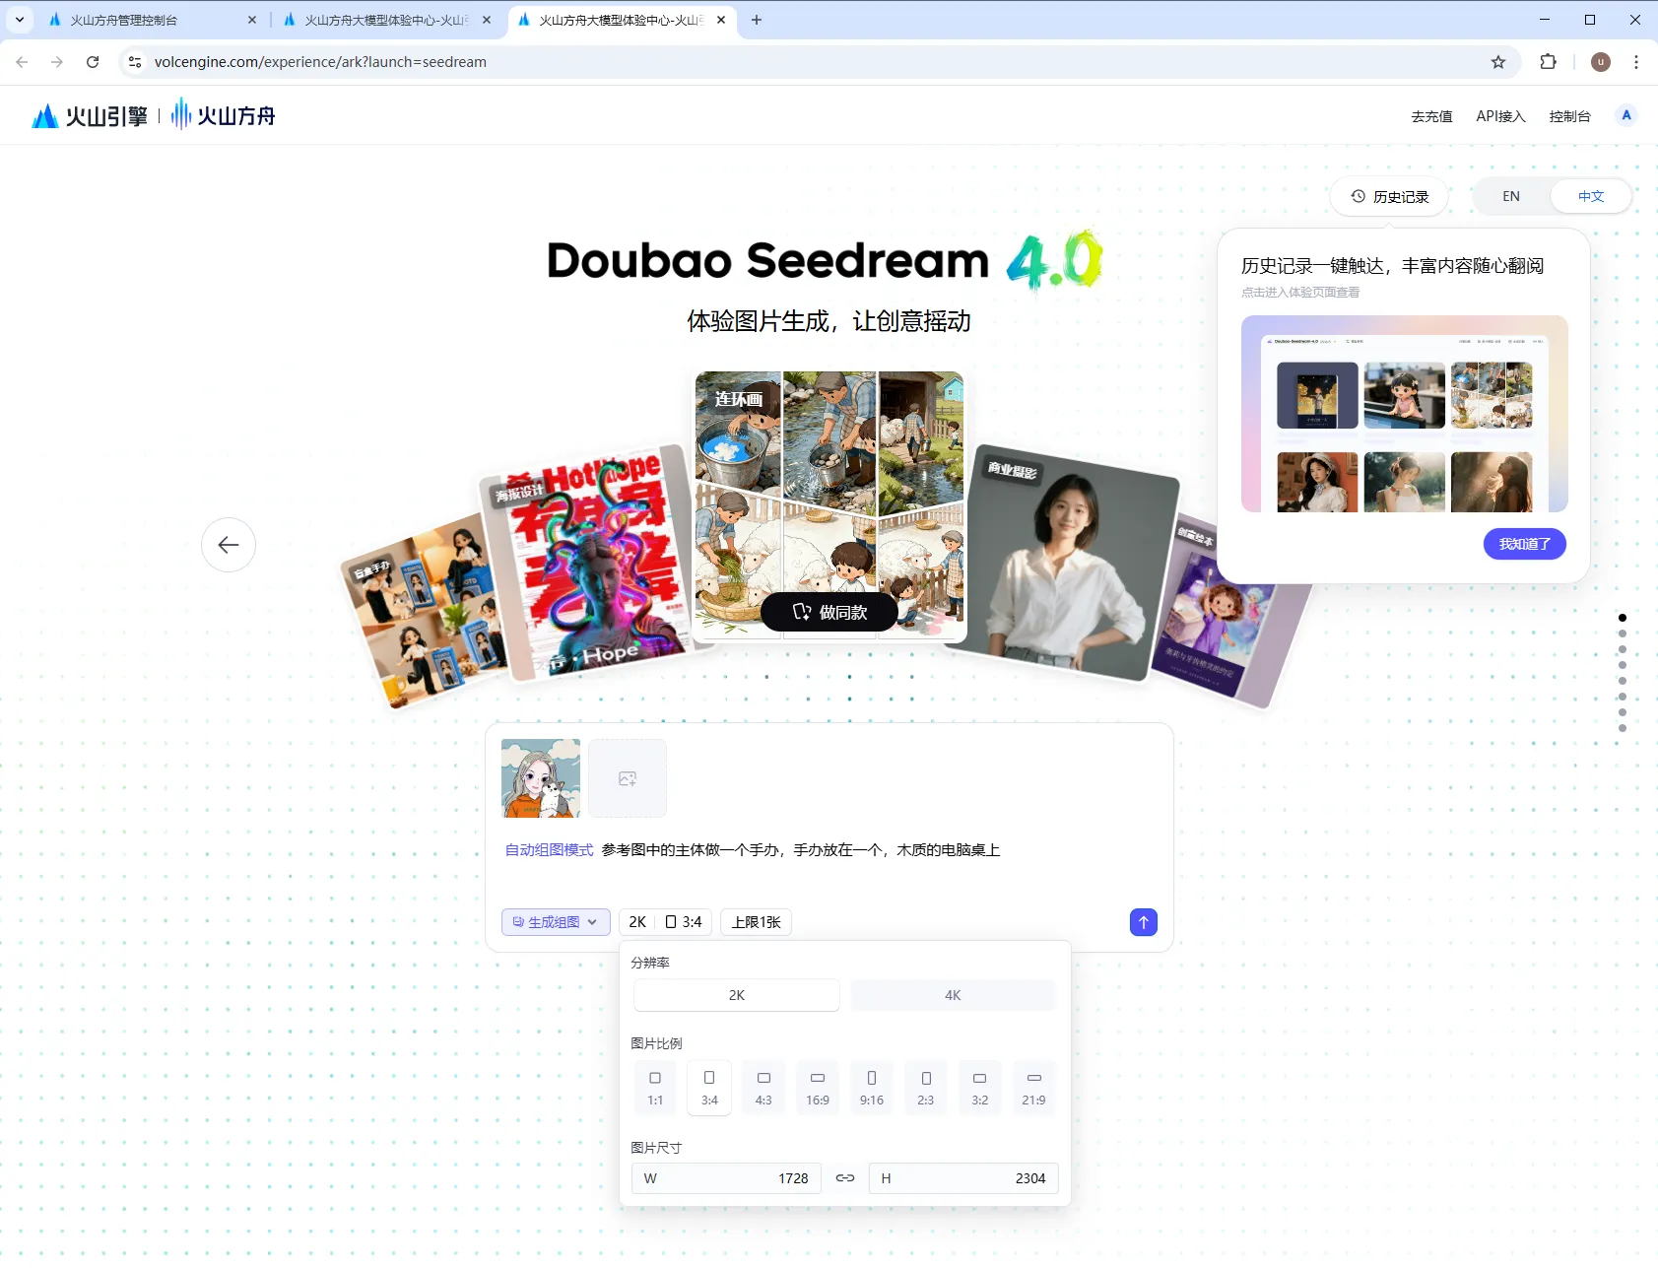Open 控制台 in the top navigation
The height and width of the screenshot is (1268, 1658).
(x=1569, y=116)
